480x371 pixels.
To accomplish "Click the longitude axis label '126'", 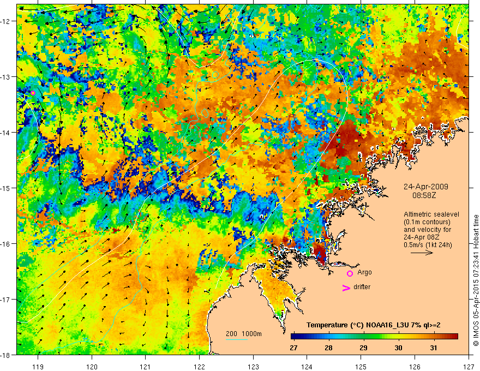I will [415, 367].
